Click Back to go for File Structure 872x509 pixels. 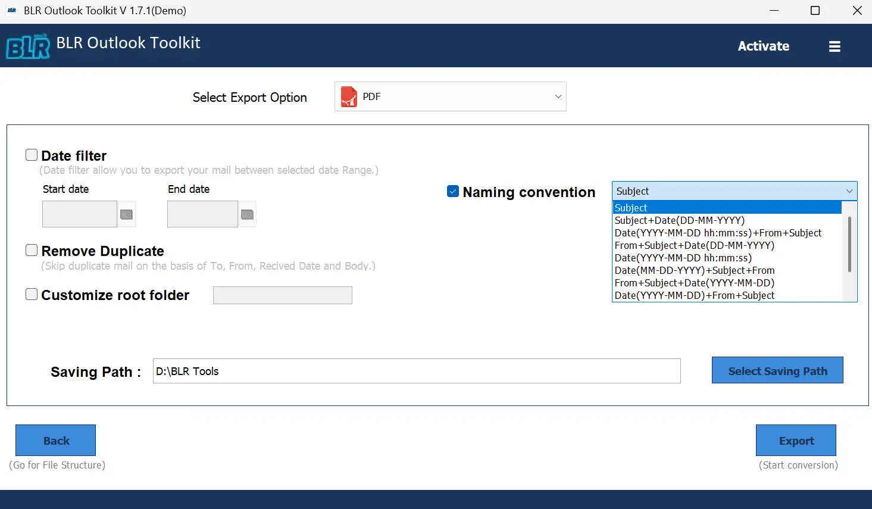click(x=55, y=440)
